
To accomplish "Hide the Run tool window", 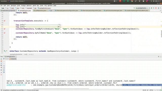I will click(x=161, y=57).
